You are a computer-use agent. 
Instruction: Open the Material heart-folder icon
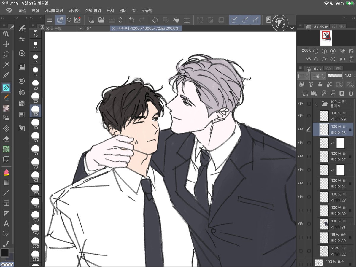[x=22, y=128]
